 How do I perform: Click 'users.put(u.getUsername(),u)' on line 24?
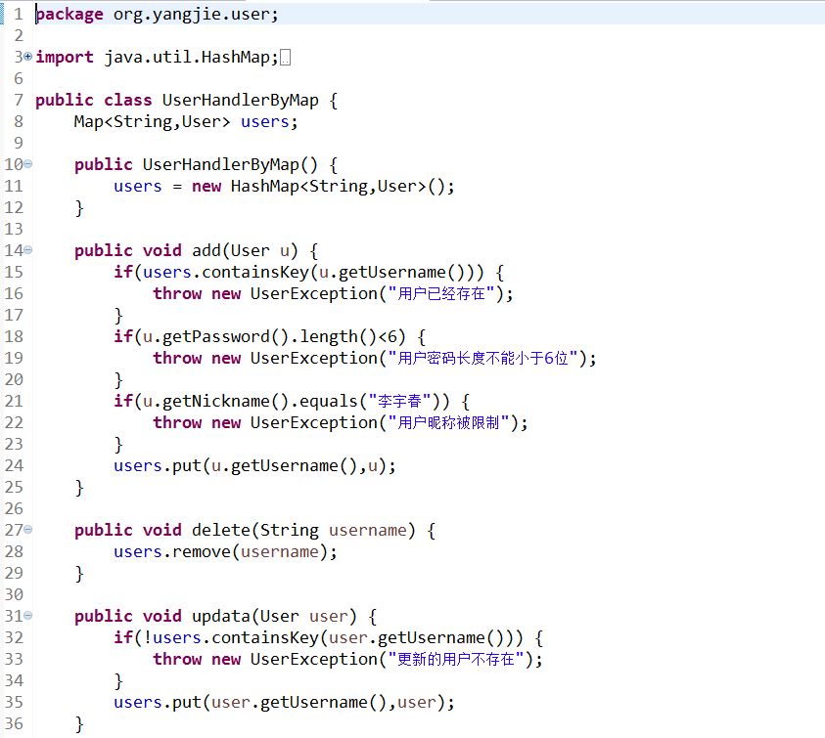pos(250,466)
